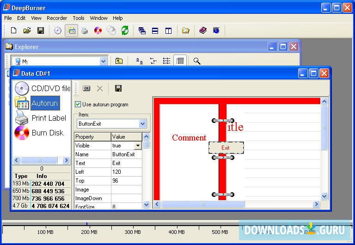Click the Value column header
The height and width of the screenshot is (245, 355).
point(127,137)
